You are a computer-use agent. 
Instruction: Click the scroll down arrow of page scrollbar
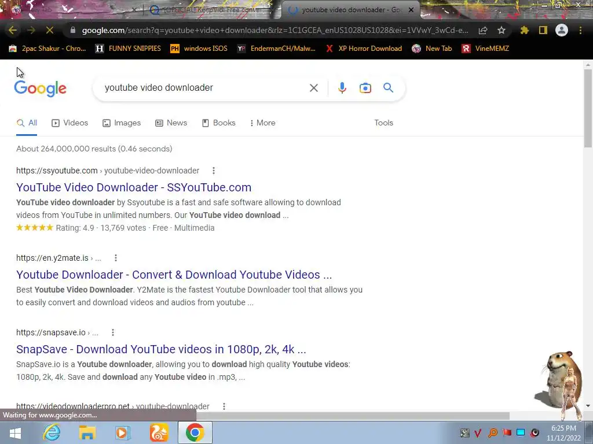click(x=588, y=406)
